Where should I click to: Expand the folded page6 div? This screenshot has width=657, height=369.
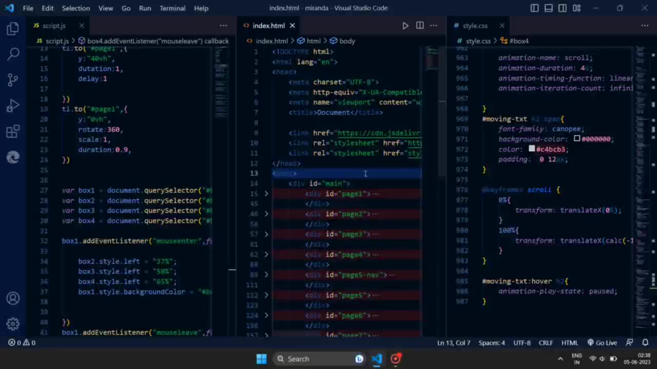[266, 315]
